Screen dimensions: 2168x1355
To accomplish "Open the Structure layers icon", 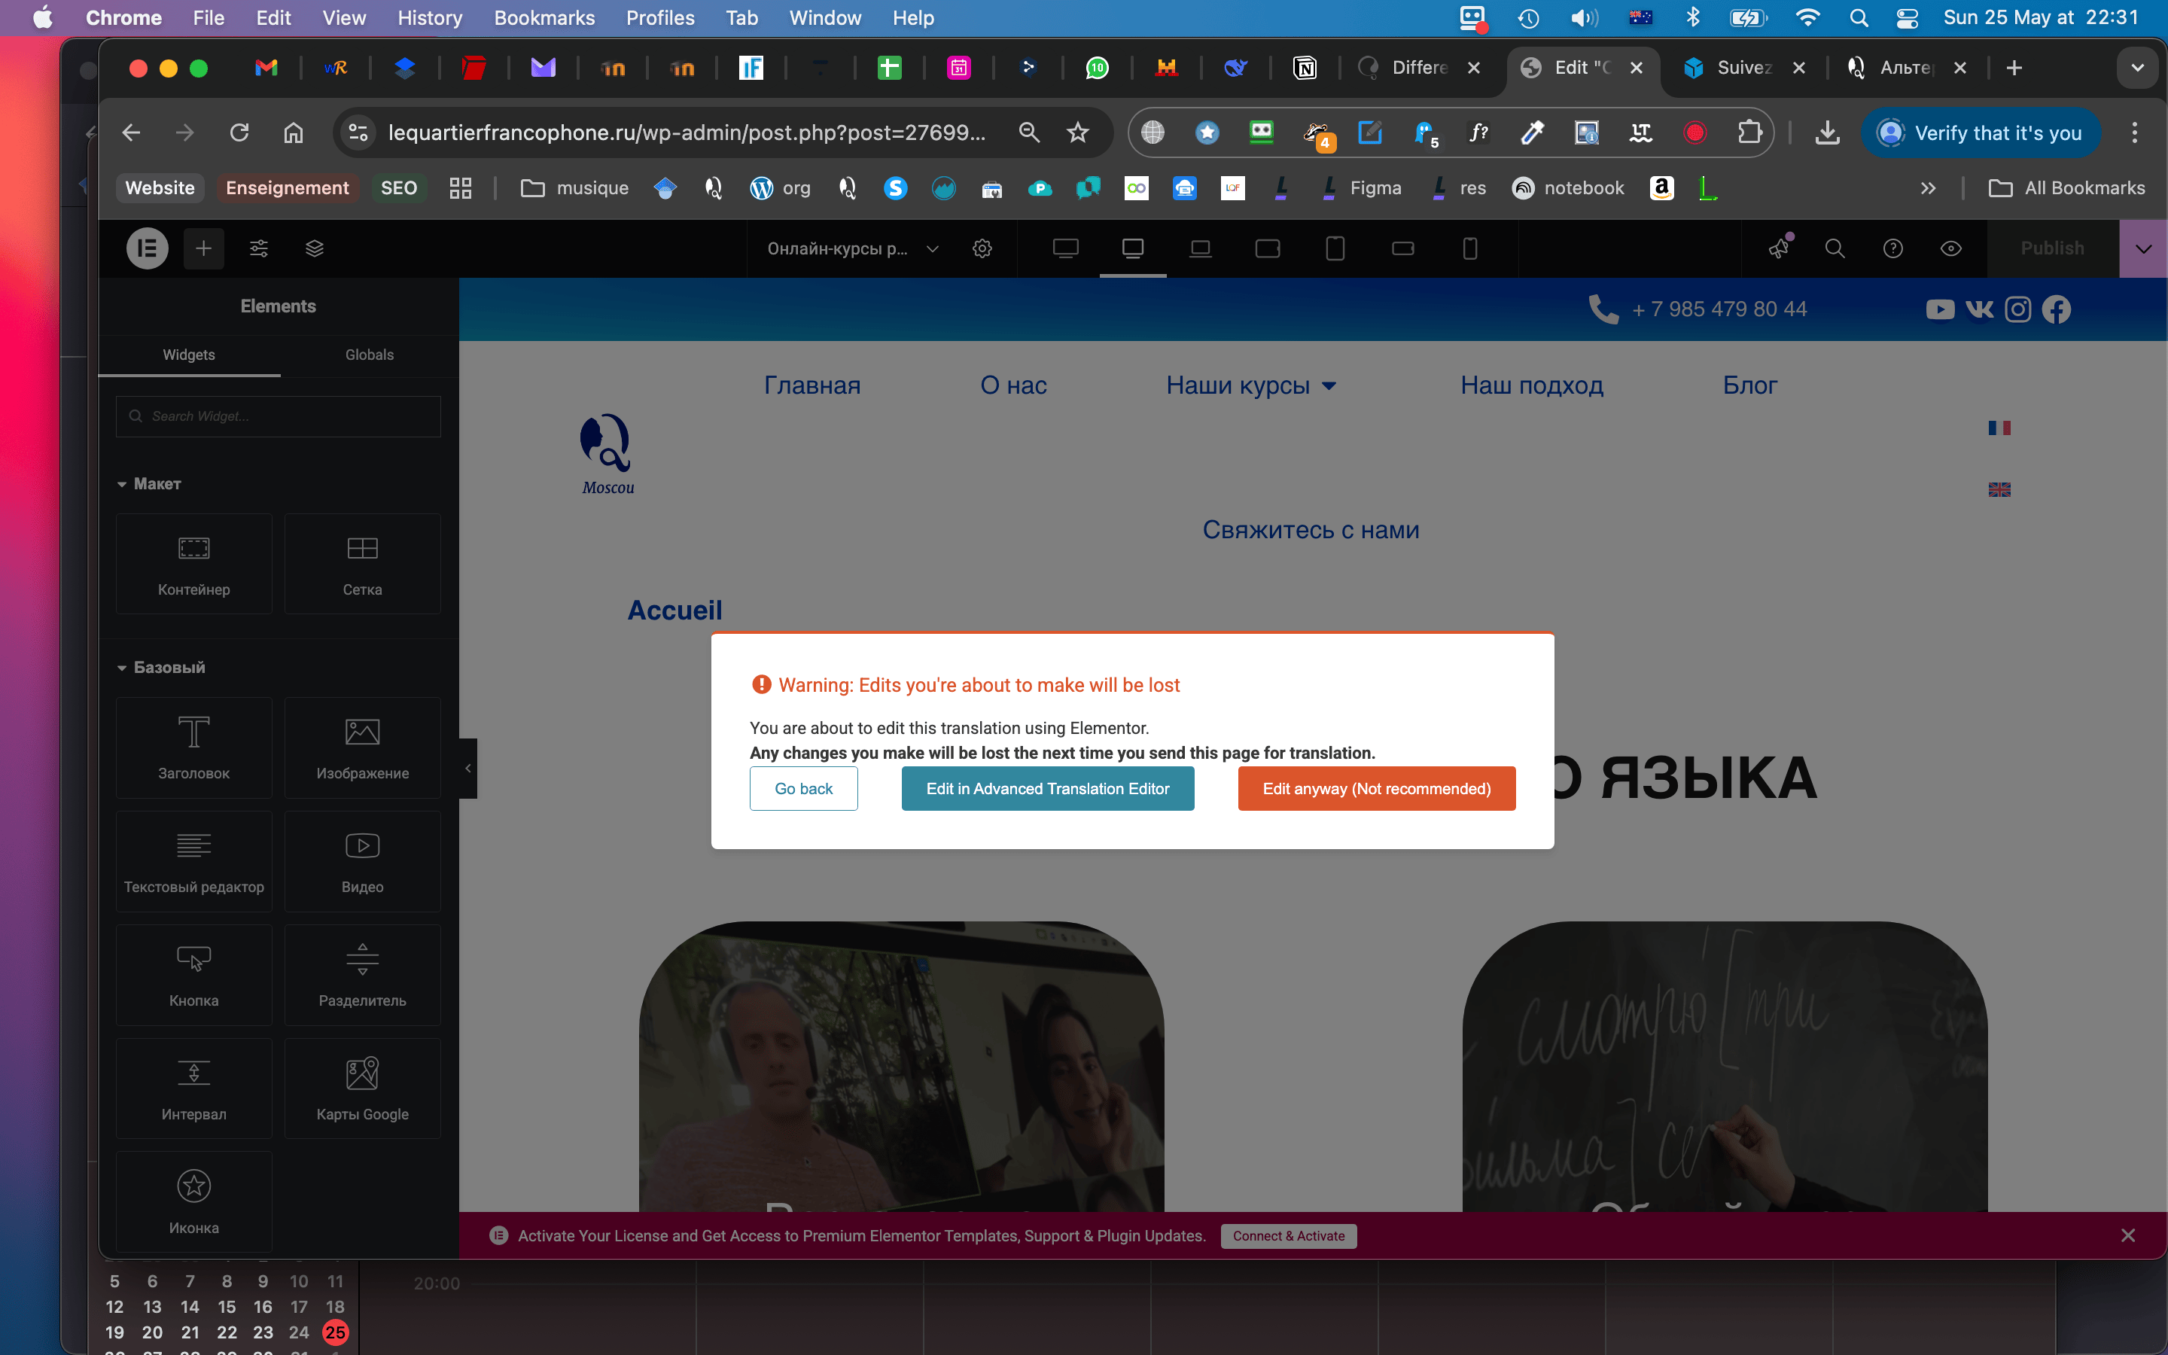I will (x=315, y=248).
